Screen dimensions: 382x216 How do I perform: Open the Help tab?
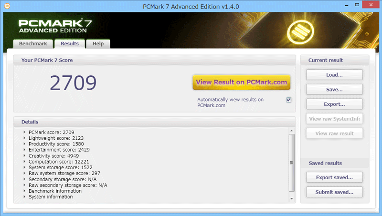pyautogui.click(x=98, y=44)
